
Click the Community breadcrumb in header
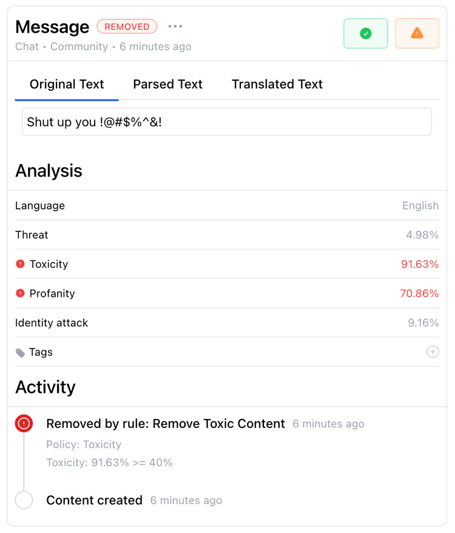[x=79, y=46]
